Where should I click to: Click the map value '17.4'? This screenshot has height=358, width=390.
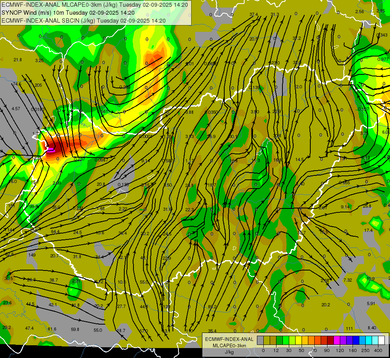click(x=368, y=230)
